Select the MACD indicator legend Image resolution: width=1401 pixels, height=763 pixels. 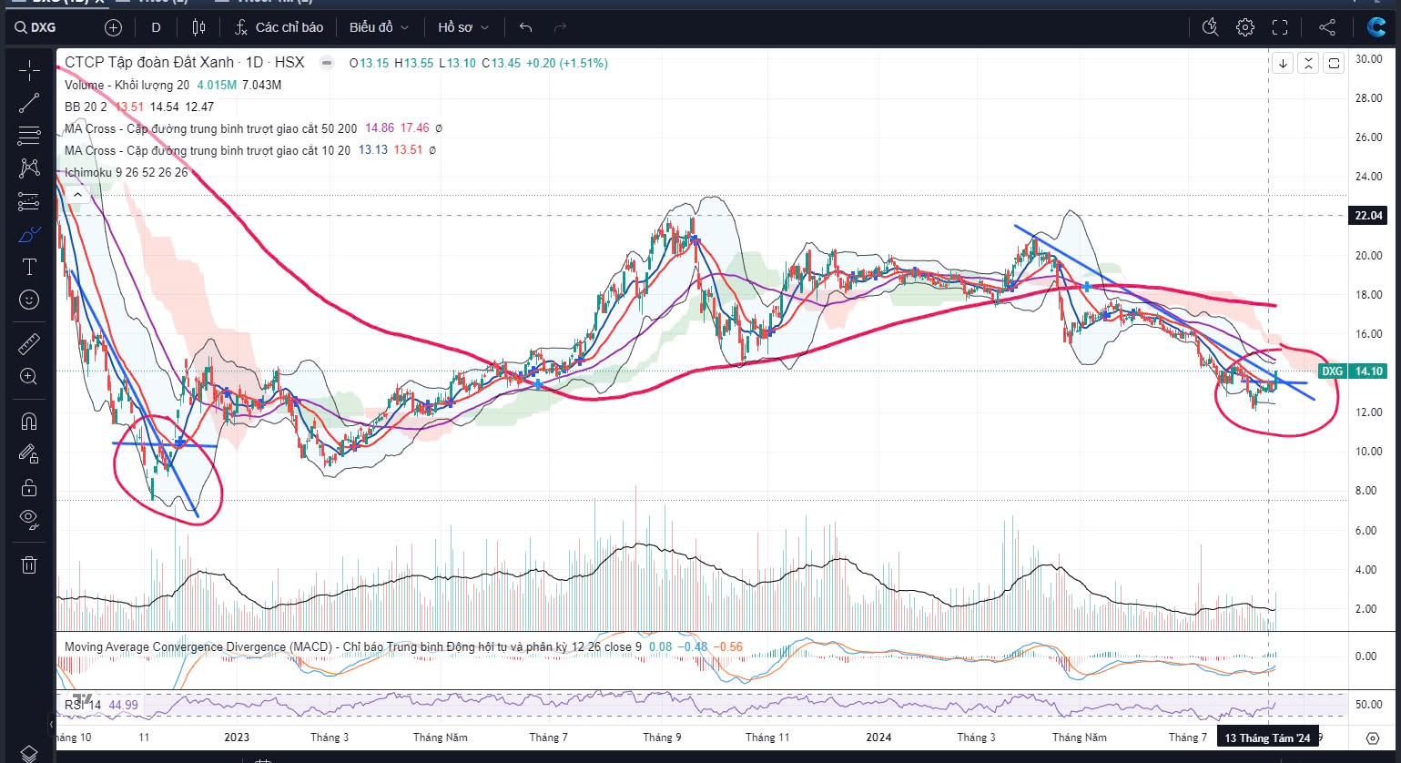tap(352, 647)
